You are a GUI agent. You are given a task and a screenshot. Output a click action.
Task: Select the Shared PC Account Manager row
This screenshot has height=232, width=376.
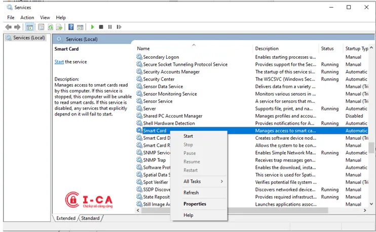pos(252,116)
